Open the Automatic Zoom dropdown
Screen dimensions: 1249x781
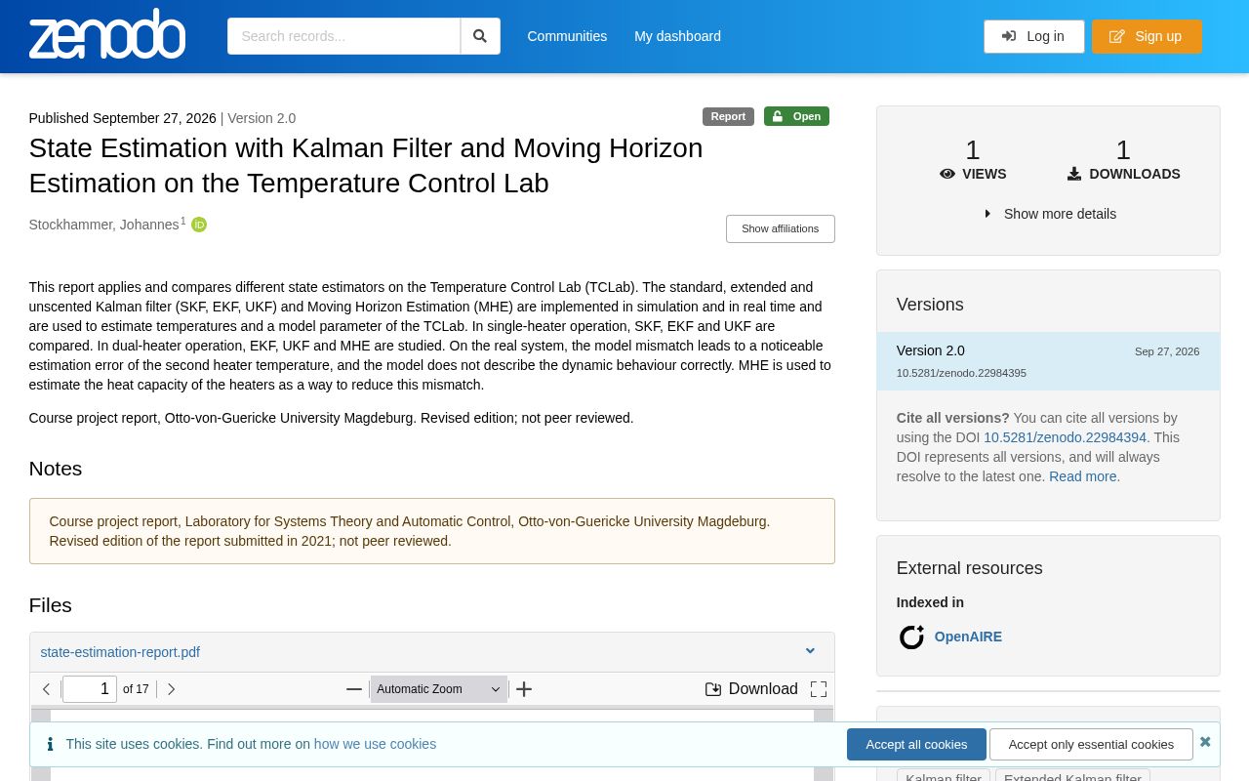[438, 689]
